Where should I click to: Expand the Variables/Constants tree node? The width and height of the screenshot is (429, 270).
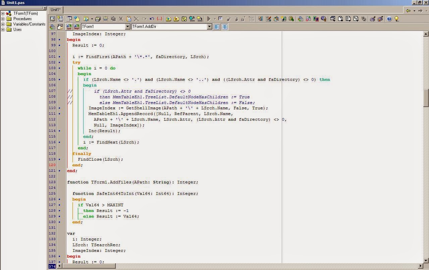point(3,24)
